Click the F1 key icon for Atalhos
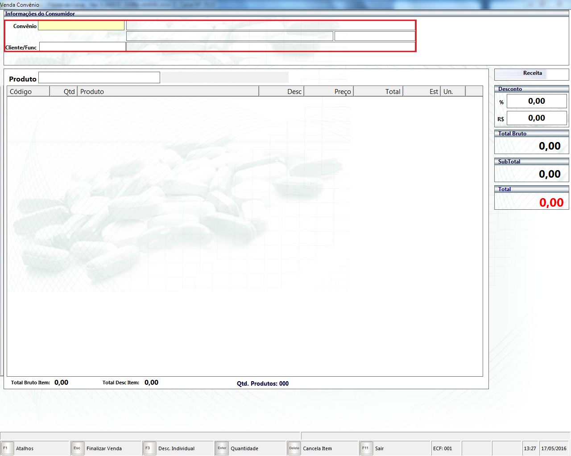 coord(7,448)
